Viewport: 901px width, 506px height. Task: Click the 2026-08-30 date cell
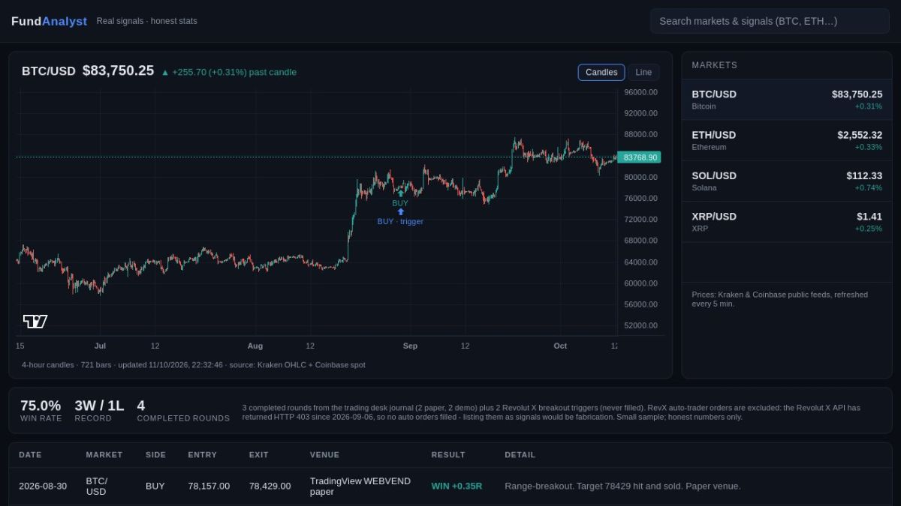coord(43,486)
